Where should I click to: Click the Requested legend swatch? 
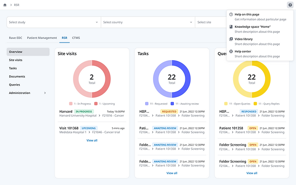pos(147,104)
